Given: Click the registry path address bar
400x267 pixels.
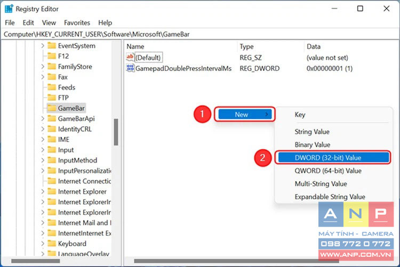Looking at the screenshot, I should (200, 34).
